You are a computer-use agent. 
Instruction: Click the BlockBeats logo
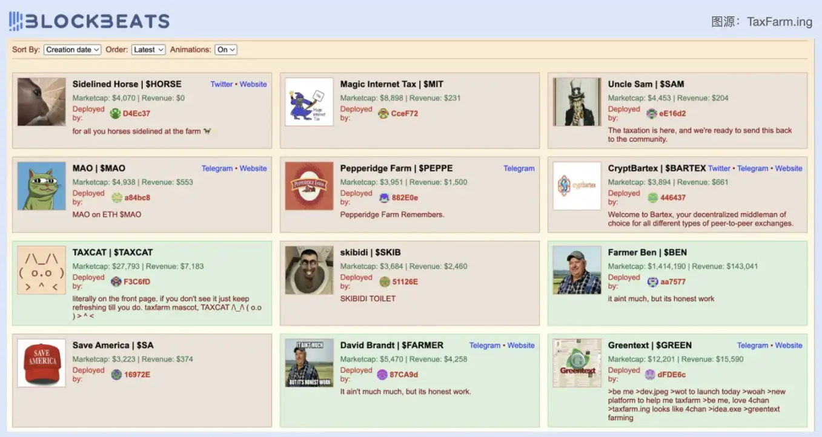[x=89, y=22]
